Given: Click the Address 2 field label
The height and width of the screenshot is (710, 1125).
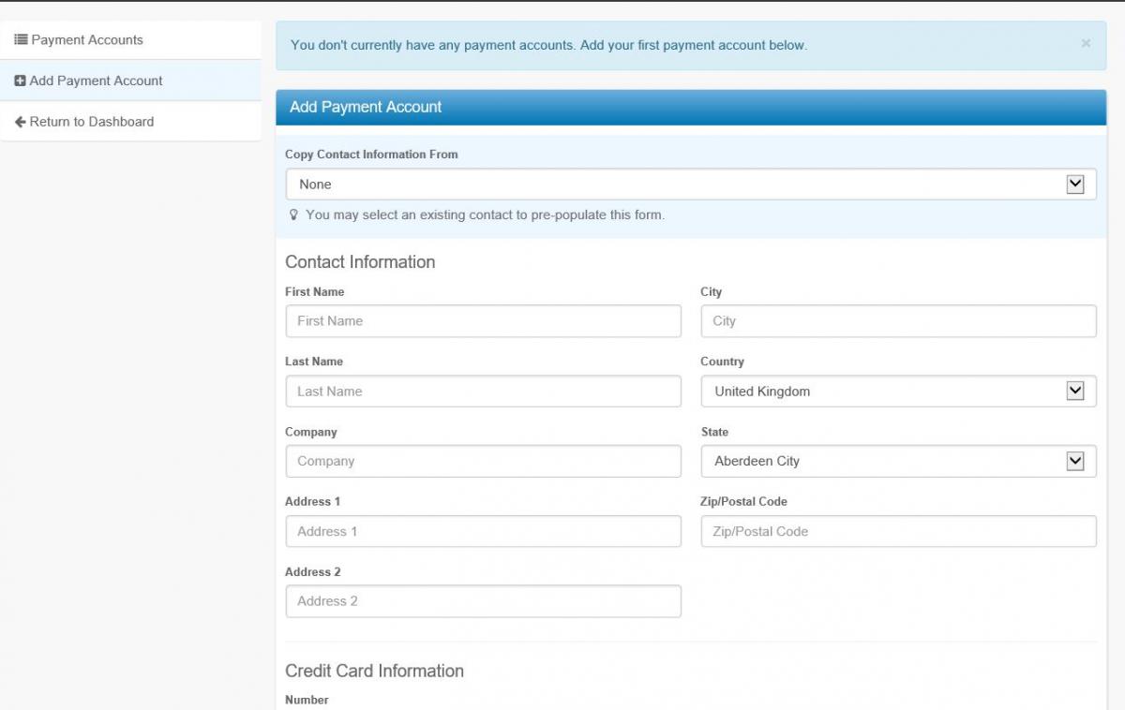Looking at the screenshot, I should coord(313,572).
